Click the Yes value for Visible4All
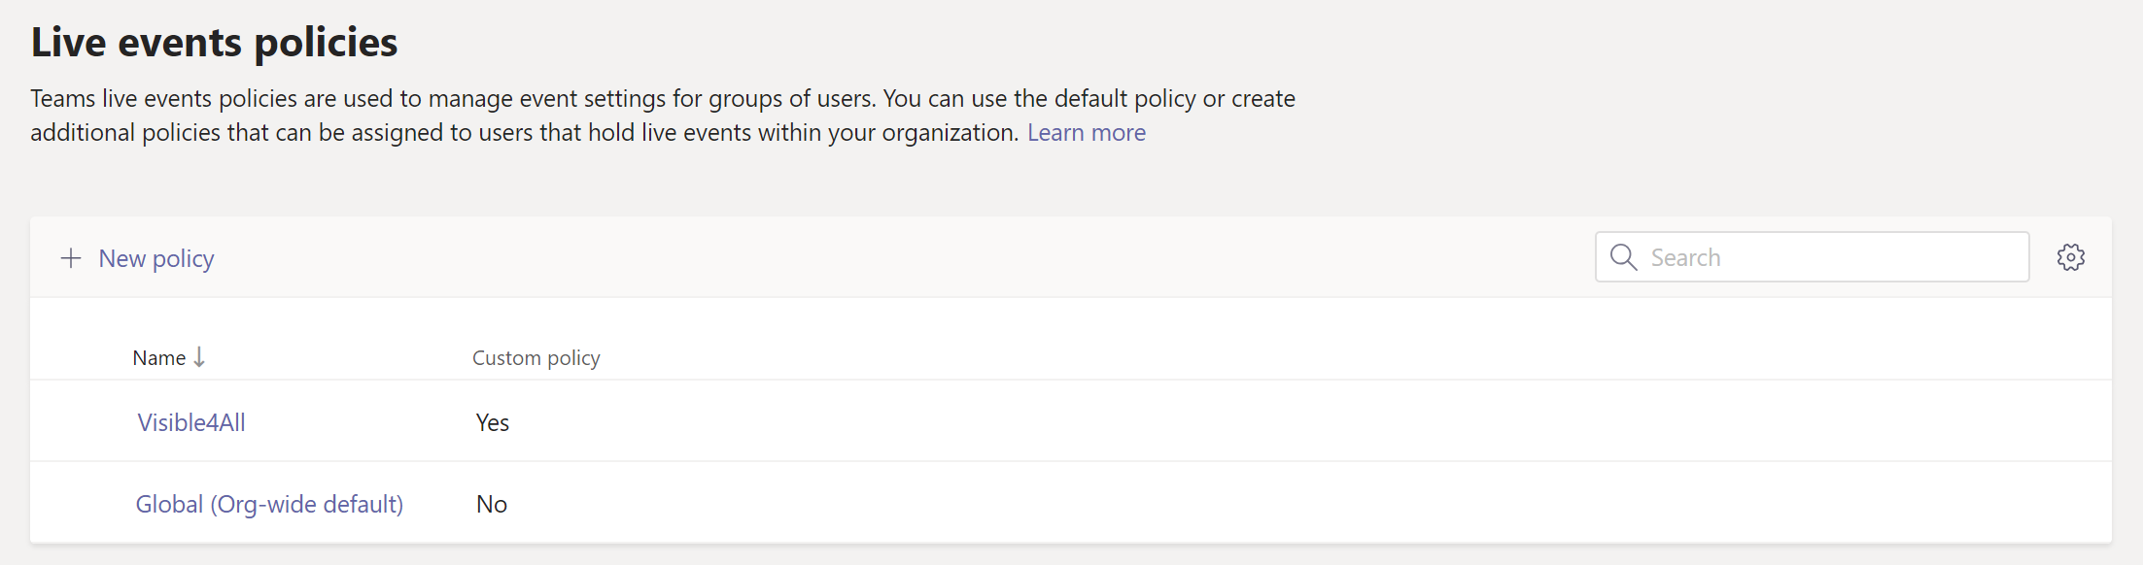This screenshot has width=2143, height=565. click(493, 422)
